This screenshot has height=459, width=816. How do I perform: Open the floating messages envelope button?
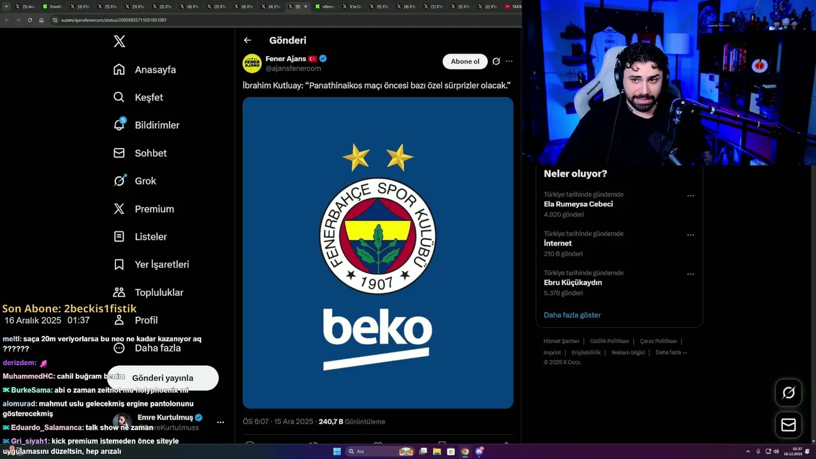tap(789, 425)
